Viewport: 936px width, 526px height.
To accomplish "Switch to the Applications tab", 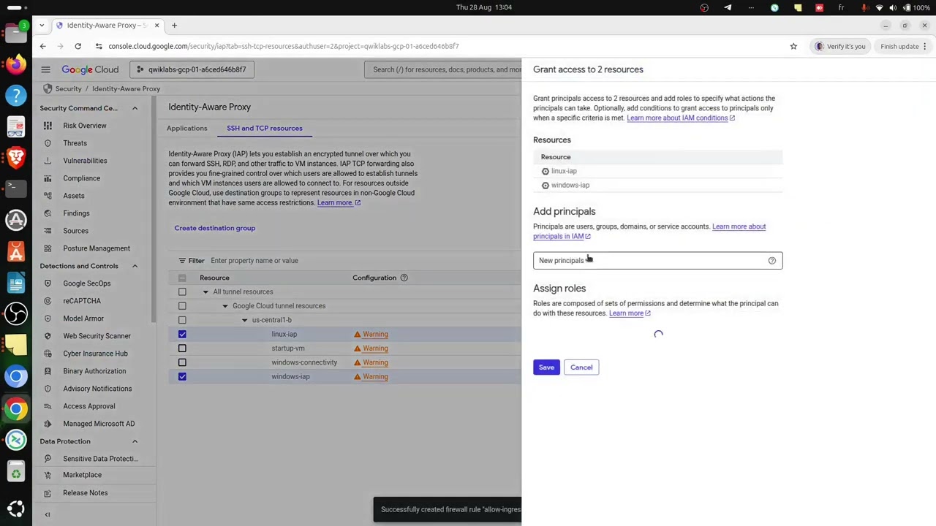I will [x=186, y=128].
